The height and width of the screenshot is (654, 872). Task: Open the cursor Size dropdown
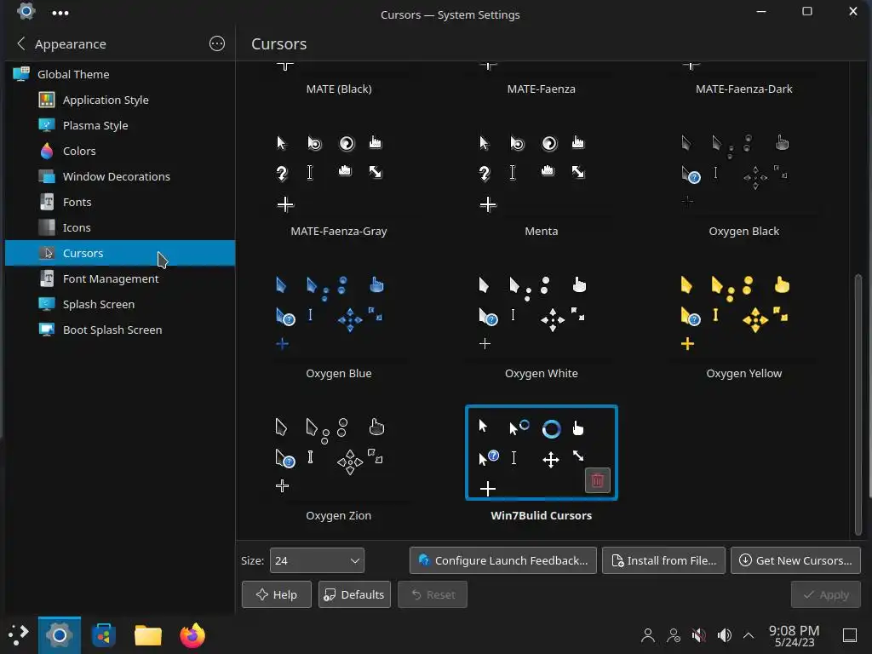pos(317,560)
